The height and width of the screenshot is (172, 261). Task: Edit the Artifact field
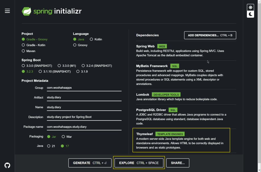tap(84, 98)
